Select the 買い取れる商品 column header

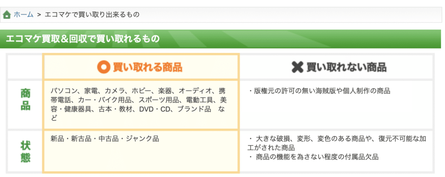point(141,67)
